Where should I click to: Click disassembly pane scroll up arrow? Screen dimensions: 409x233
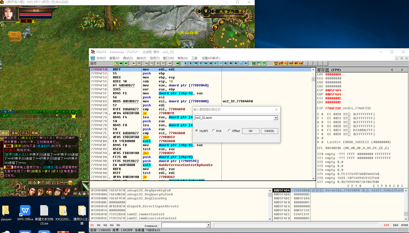(x=313, y=70)
